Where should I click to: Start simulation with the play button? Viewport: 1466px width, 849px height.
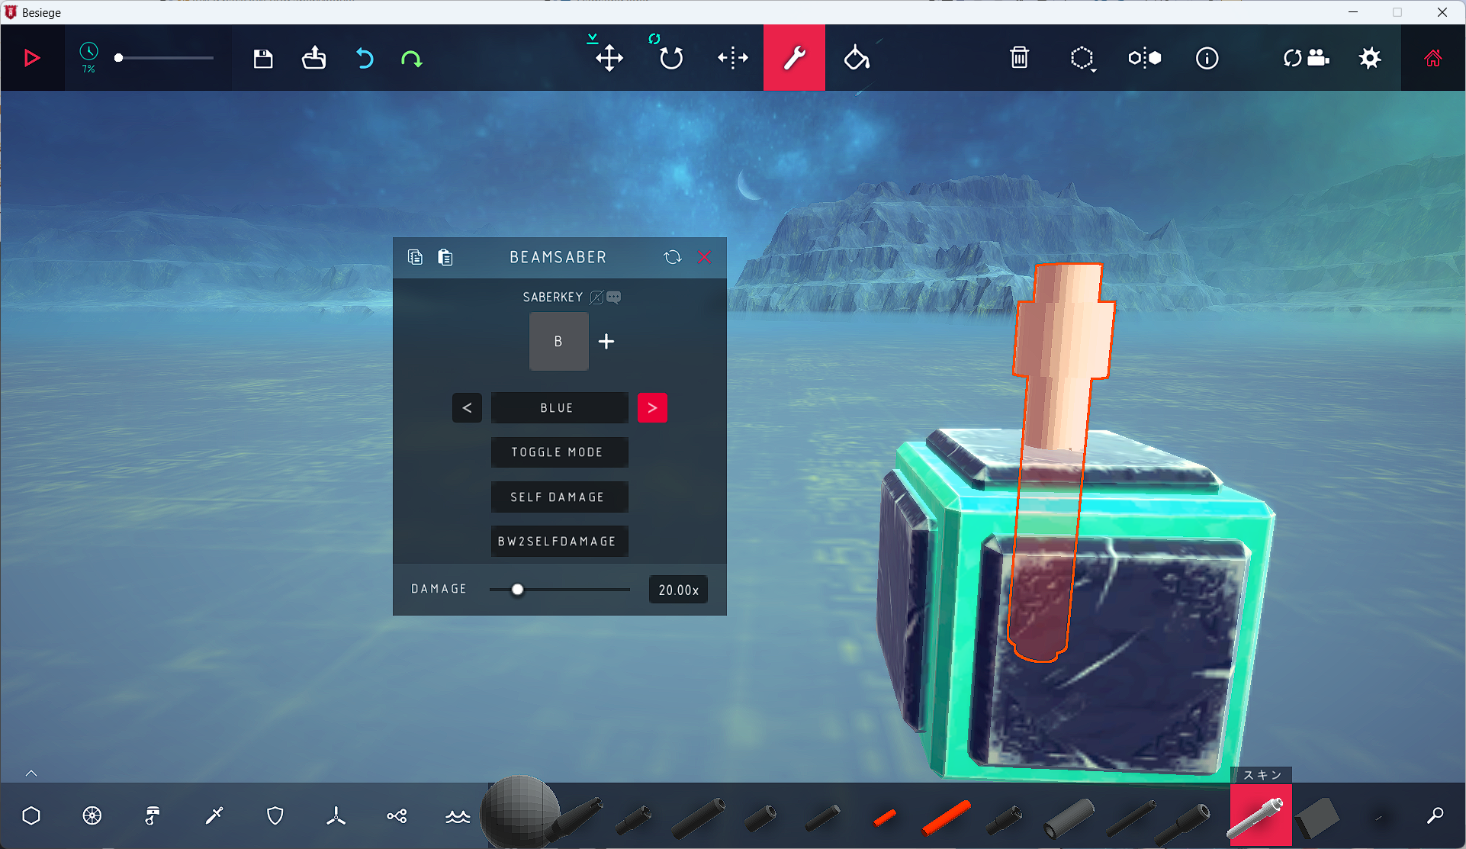pos(31,58)
